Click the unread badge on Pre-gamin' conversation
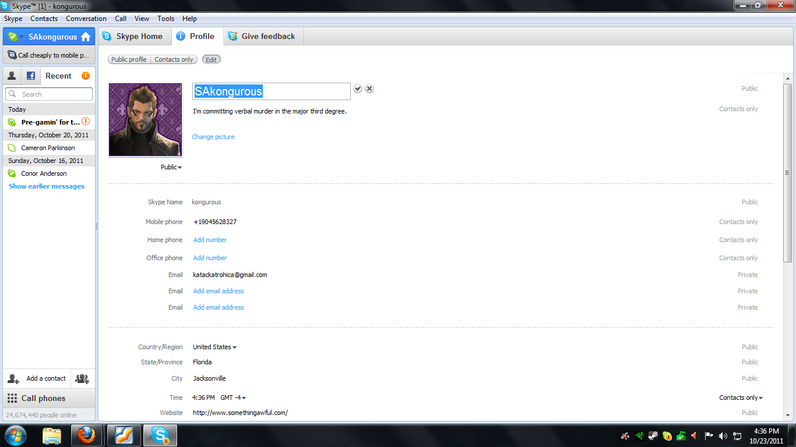 pos(86,122)
